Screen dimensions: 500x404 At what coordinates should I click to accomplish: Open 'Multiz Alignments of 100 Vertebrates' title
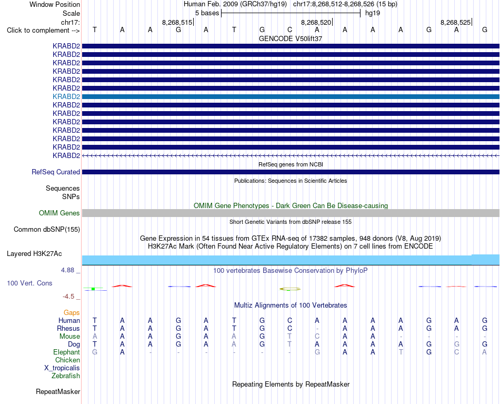(x=291, y=306)
